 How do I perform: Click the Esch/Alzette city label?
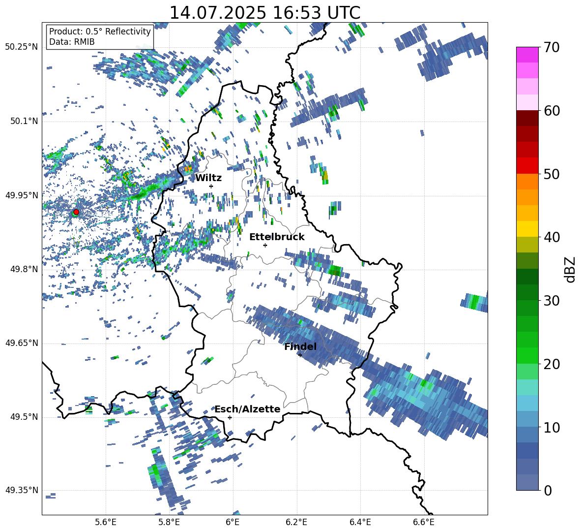[247, 409]
